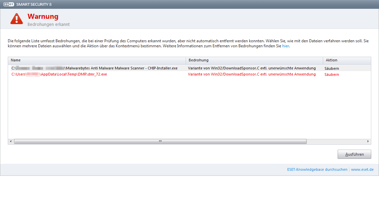The height and width of the screenshot is (206, 379).
Task: Click the ESET logo in title bar
Action: coord(9,4)
